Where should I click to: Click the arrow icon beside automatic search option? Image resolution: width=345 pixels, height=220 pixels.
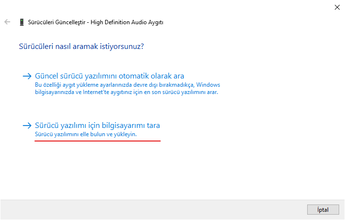[x=27, y=76]
